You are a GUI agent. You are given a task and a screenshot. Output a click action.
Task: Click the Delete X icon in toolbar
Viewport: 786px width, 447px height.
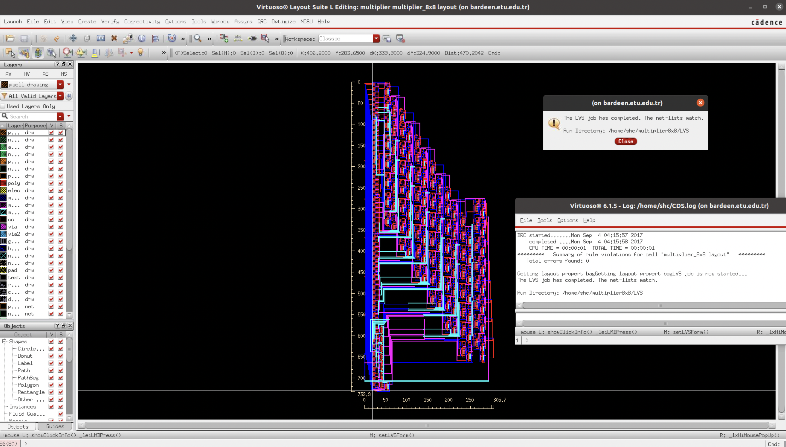pos(114,38)
